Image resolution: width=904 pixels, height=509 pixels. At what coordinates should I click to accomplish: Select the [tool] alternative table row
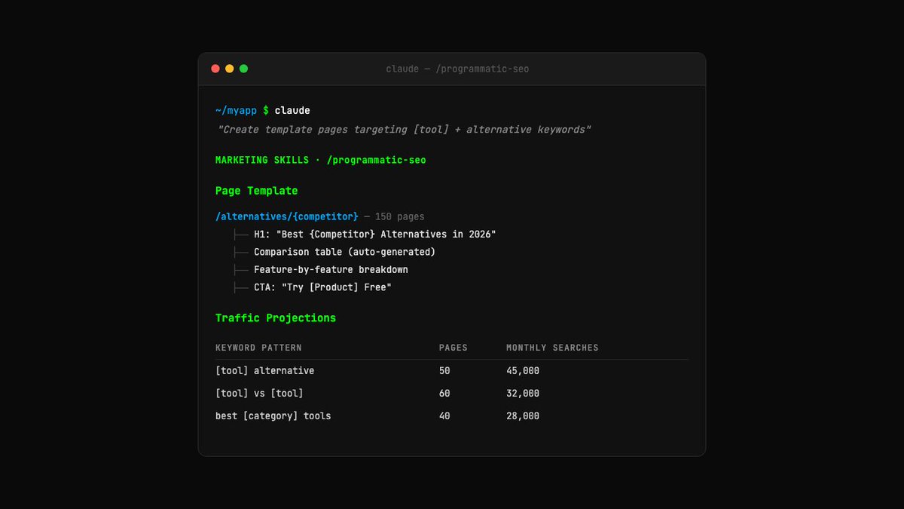click(452, 371)
